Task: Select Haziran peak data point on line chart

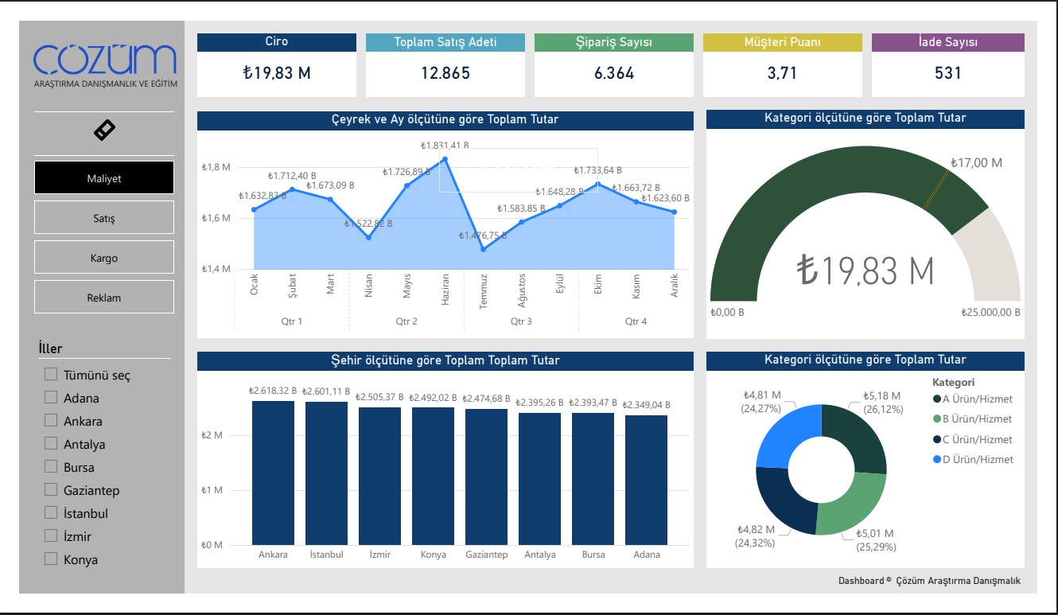Action: point(445,159)
